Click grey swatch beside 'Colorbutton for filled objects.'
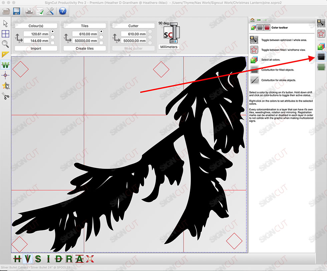This screenshot has width=327, height=271. coord(254,70)
